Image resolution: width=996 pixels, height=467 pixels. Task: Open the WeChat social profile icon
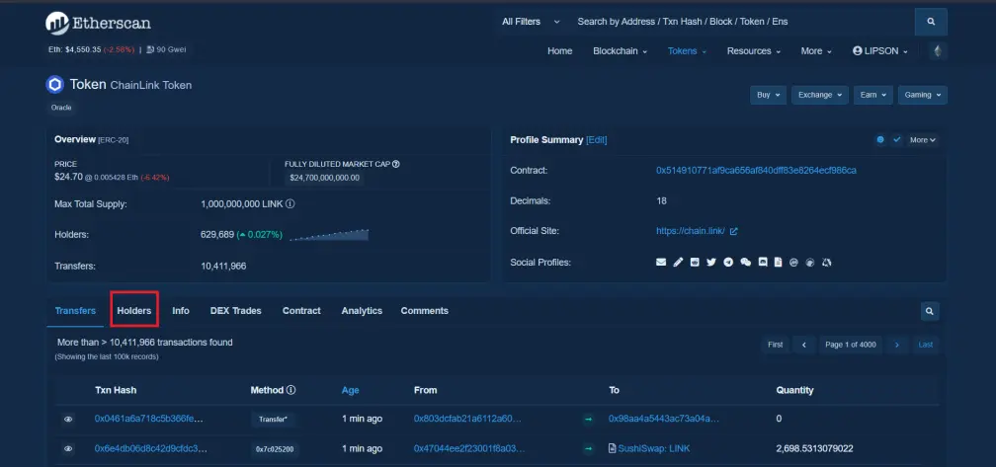click(x=746, y=262)
